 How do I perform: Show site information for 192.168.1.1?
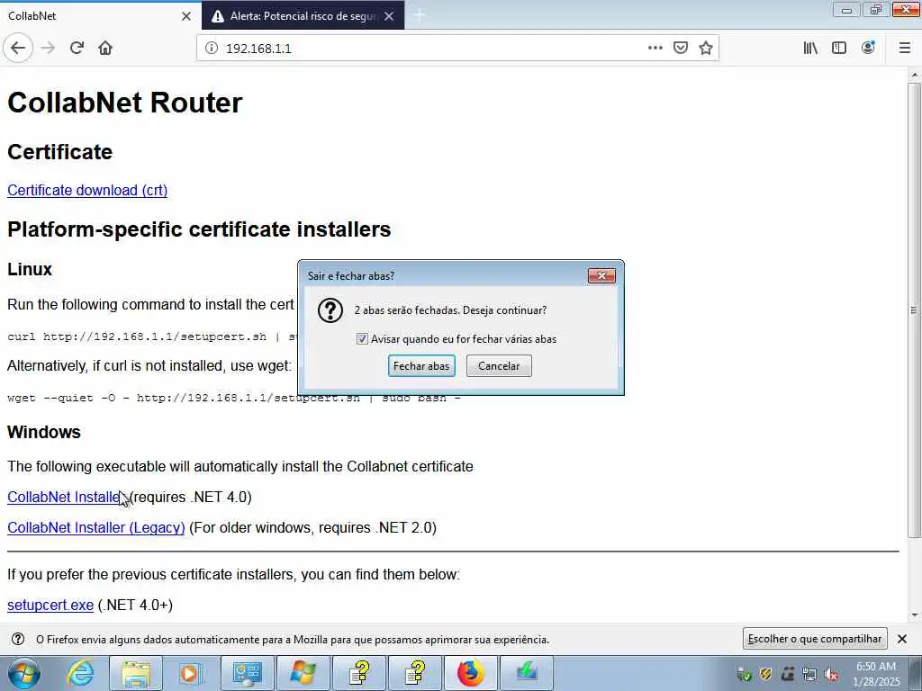pyautogui.click(x=211, y=49)
